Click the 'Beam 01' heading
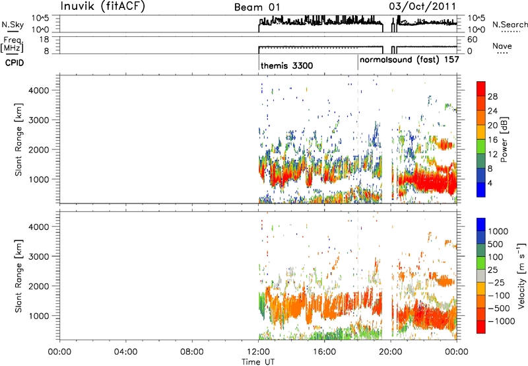 [257, 7]
